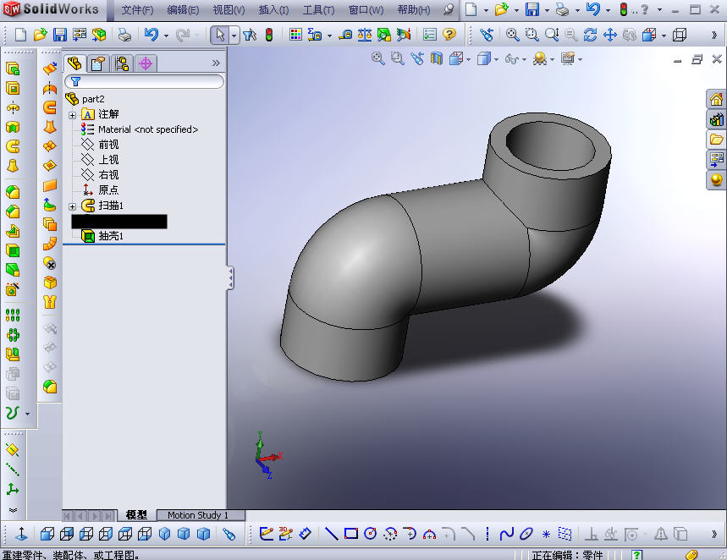This screenshot has height=560, width=727.
Task: Click the Rebuild traffic light icon
Action: pyautogui.click(x=269, y=35)
